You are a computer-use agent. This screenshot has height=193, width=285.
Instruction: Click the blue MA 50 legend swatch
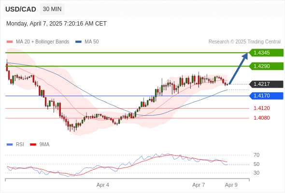point(78,42)
